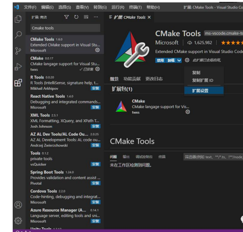The width and height of the screenshot is (243, 232).
Task: Click the star rating of CMake Tools
Action: click(232, 43)
